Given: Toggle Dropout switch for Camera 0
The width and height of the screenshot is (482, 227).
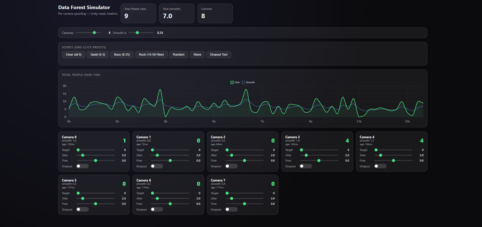Looking at the screenshot, I should [x=82, y=166].
